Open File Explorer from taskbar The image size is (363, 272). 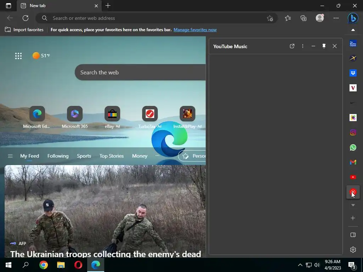tap(61, 265)
